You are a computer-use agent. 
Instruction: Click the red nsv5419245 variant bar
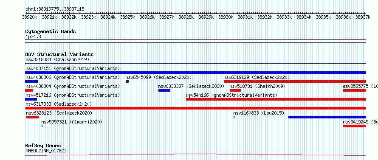[x=355, y=126]
